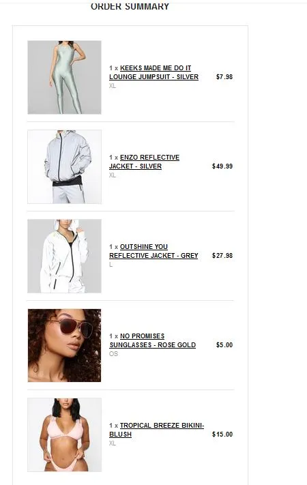Click the $49.99 Enzo jacket price
The width and height of the screenshot is (307, 485).
coord(222,166)
